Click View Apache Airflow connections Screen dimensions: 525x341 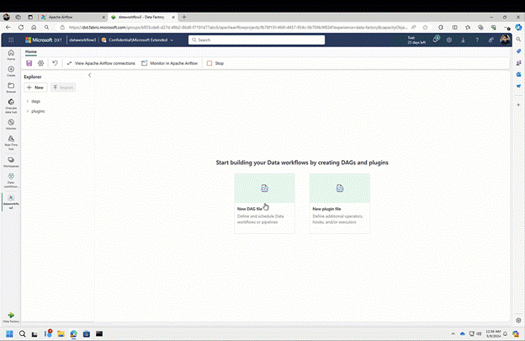tap(101, 63)
